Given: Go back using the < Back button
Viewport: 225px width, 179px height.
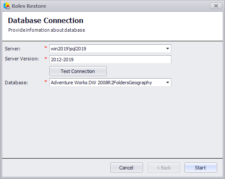Looking at the screenshot, I should click(164, 168).
